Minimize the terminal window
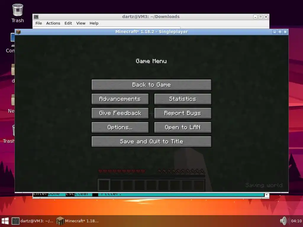 pyautogui.click(x=255, y=17)
